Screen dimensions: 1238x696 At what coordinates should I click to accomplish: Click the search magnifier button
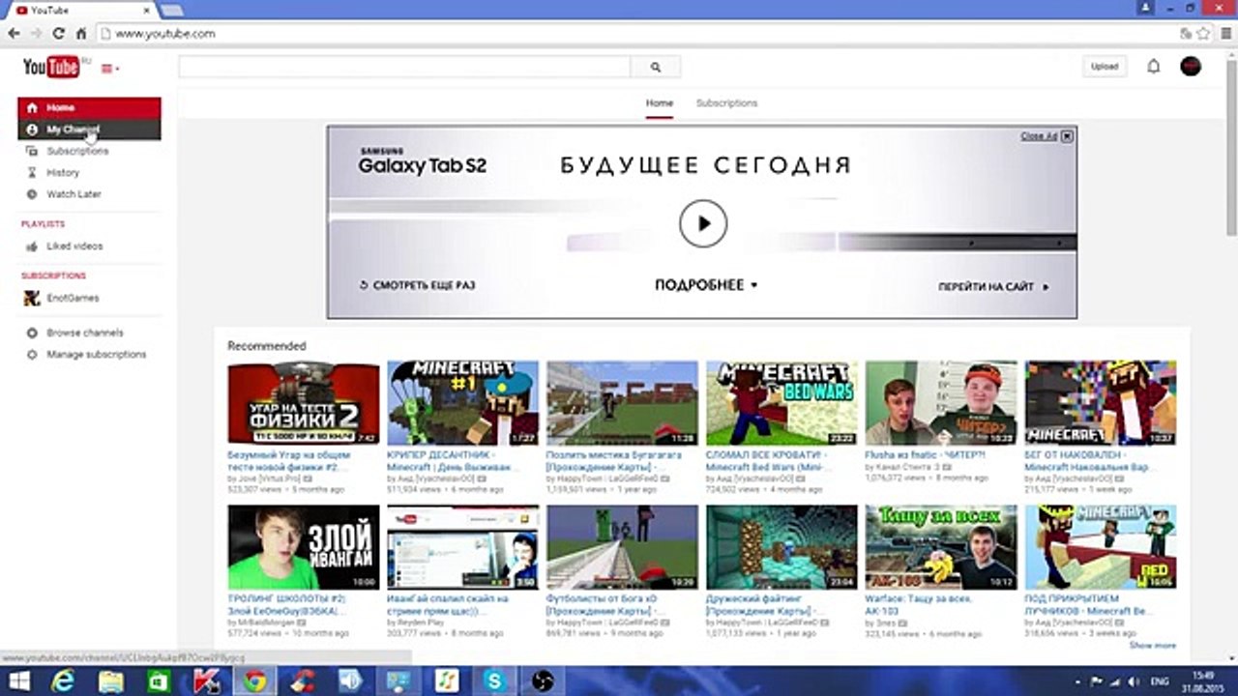pyautogui.click(x=655, y=67)
